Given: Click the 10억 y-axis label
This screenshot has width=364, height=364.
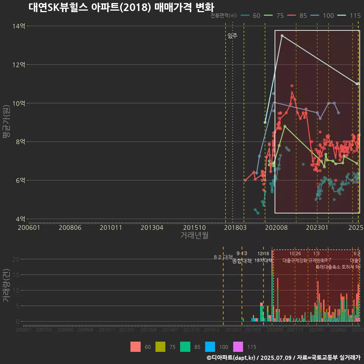Looking at the screenshot, I should pyautogui.click(x=19, y=103).
